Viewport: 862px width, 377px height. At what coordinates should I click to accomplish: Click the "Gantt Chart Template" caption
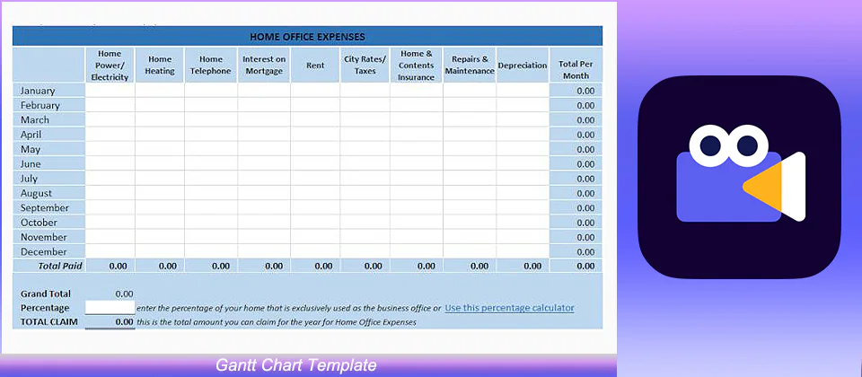click(295, 365)
